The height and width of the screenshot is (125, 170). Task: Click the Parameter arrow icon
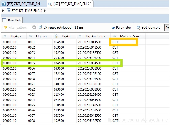[x=113, y=28]
